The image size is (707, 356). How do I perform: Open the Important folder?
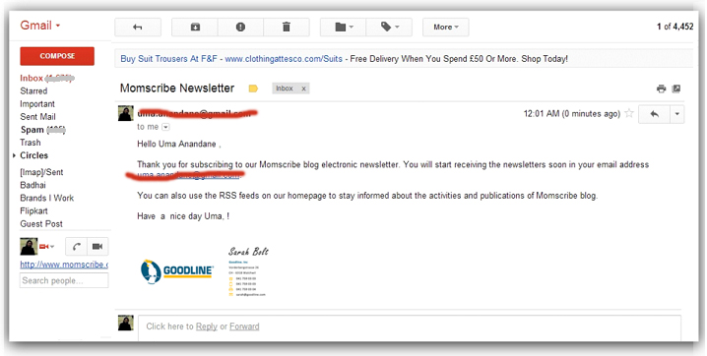coord(37,104)
